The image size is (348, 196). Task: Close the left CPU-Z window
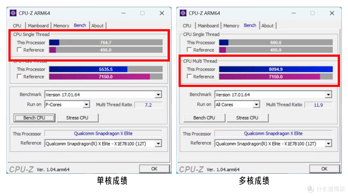pyautogui.click(x=162, y=13)
